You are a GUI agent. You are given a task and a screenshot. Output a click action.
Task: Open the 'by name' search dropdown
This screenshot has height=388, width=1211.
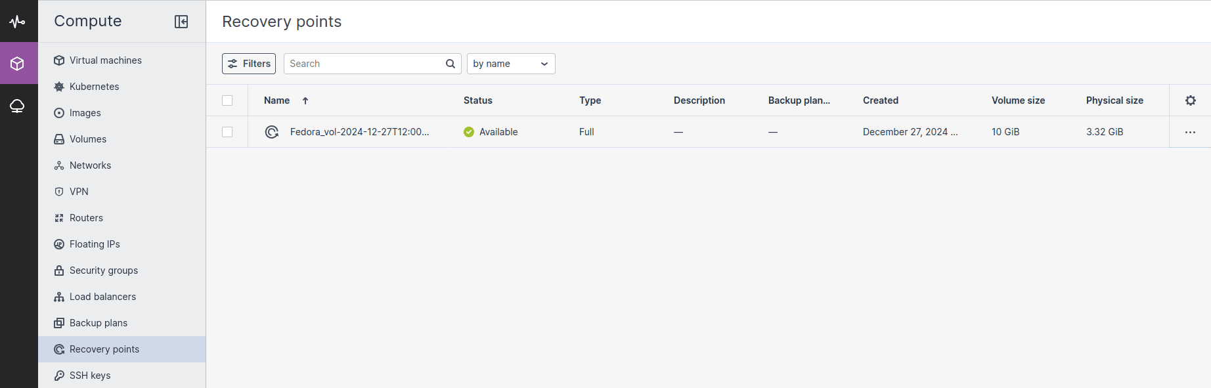point(511,64)
